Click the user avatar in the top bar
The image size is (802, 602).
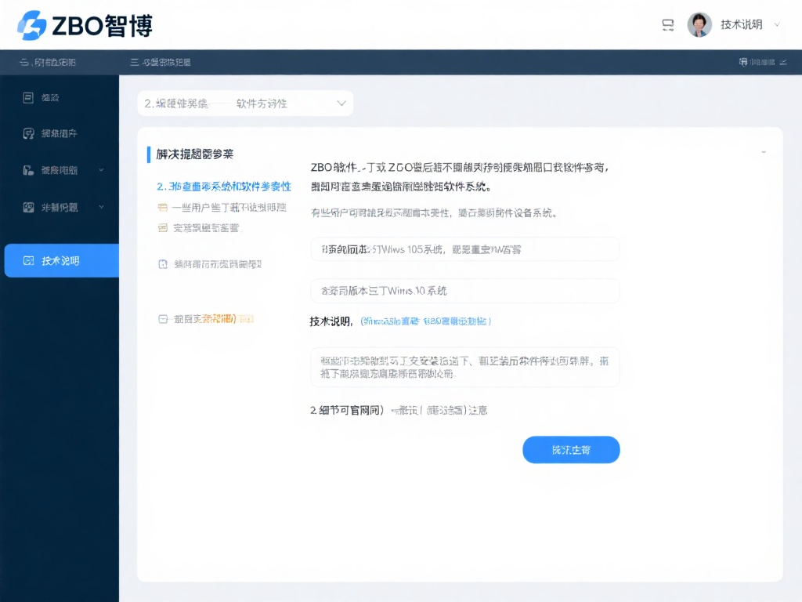[698, 24]
